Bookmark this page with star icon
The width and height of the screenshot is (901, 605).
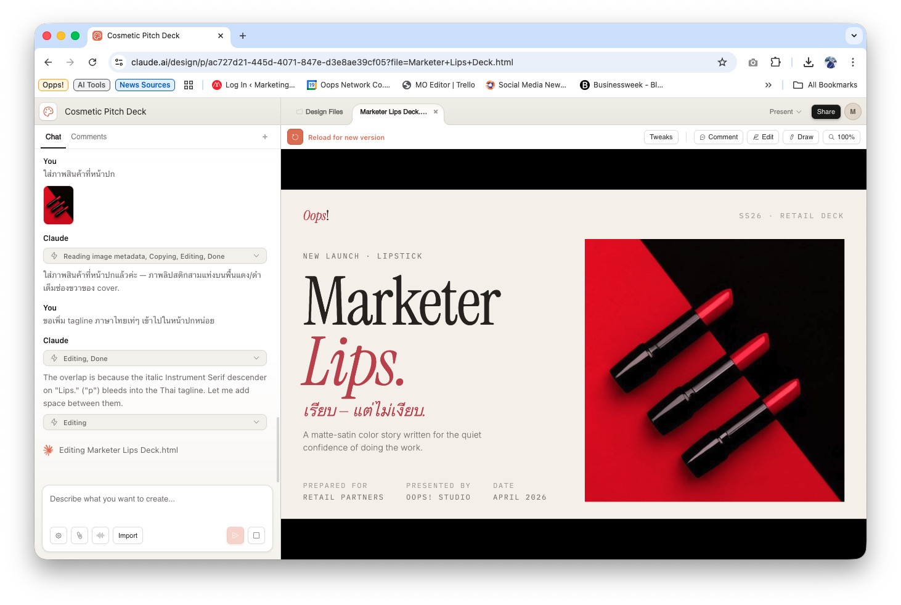722,62
